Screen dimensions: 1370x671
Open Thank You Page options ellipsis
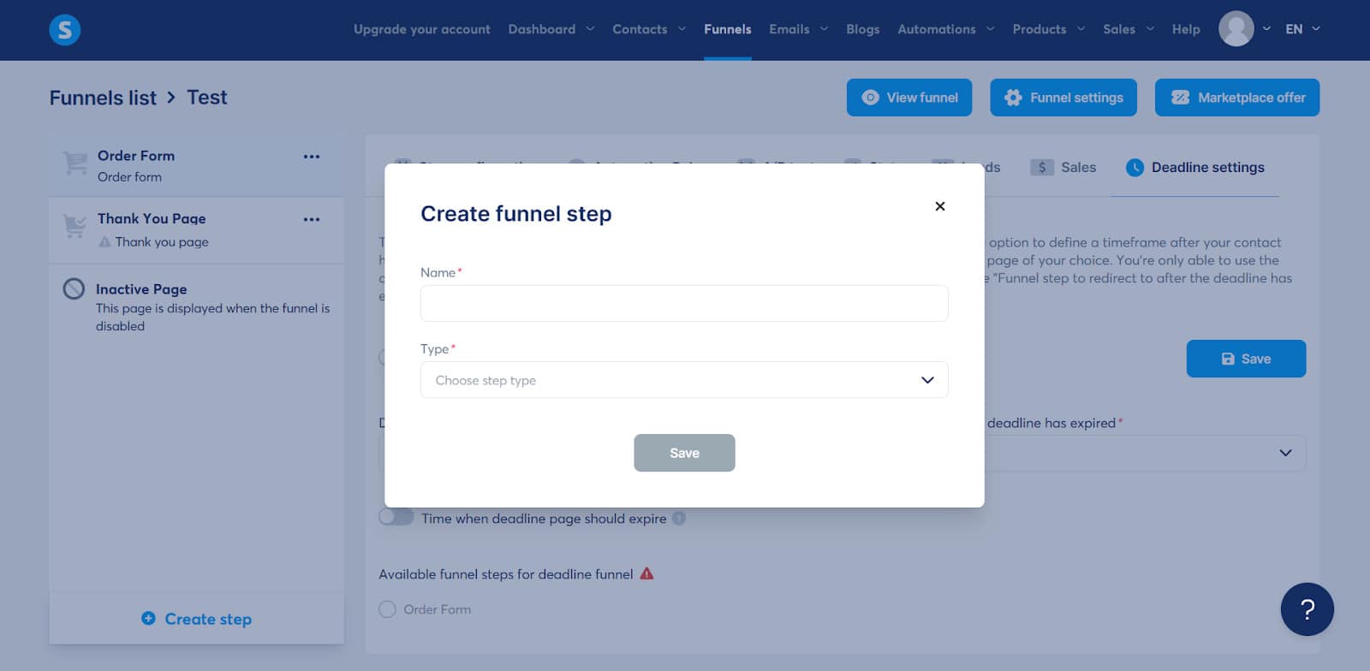[312, 220]
